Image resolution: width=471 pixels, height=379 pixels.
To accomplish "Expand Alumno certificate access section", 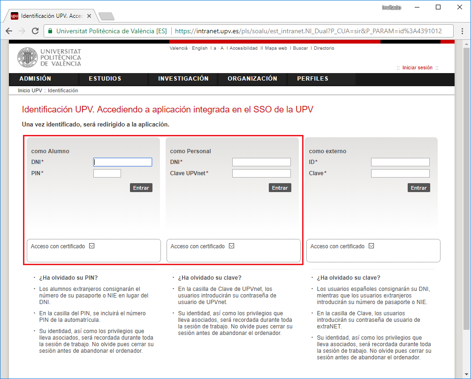I will [91, 246].
